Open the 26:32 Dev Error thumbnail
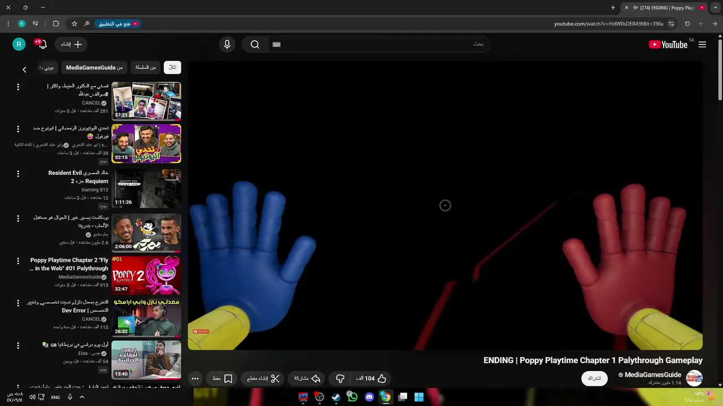723x406 pixels. [x=146, y=317]
